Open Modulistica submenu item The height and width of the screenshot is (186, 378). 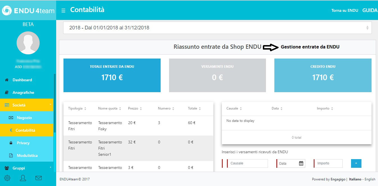click(27, 155)
